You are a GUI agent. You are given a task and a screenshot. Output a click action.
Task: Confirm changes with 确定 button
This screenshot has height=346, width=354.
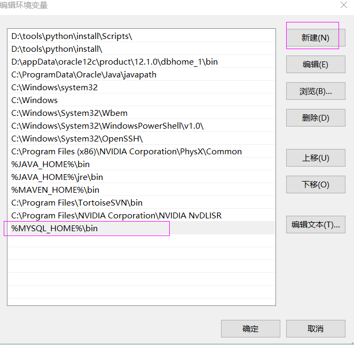pyautogui.click(x=250, y=329)
